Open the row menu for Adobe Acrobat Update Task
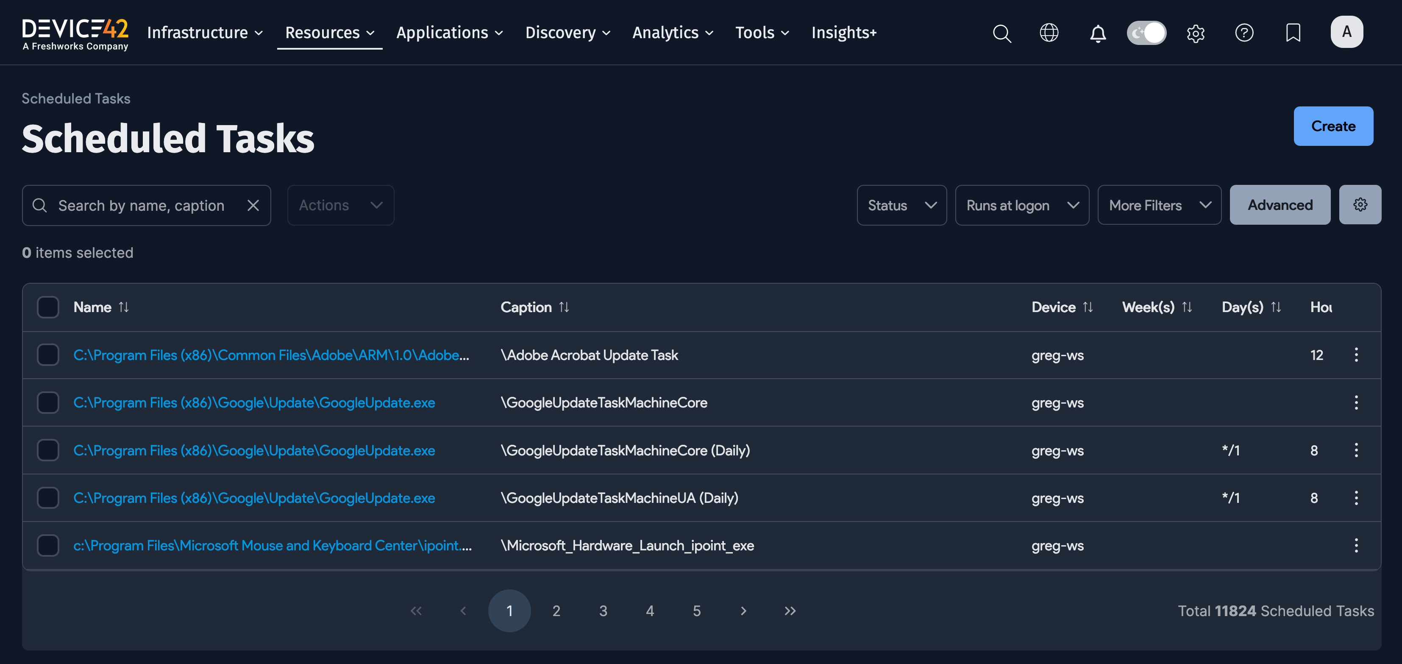The width and height of the screenshot is (1402, 664). pyautogui.click(x=1356, y=354)
